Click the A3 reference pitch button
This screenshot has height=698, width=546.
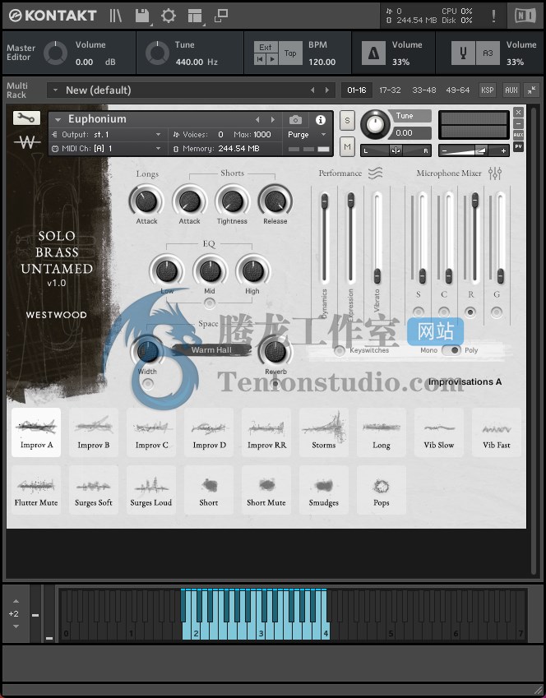(x=488, y=53)
